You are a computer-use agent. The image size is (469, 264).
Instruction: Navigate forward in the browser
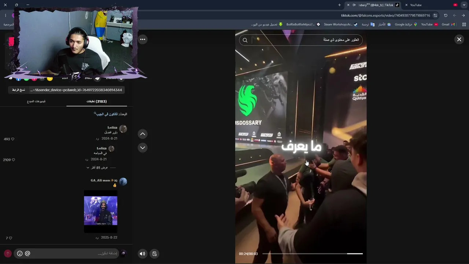click(454, 15)
